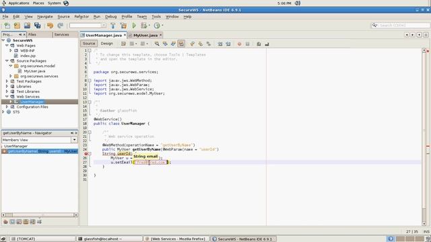Show opened documents list arrow button

tap(419, 35)
